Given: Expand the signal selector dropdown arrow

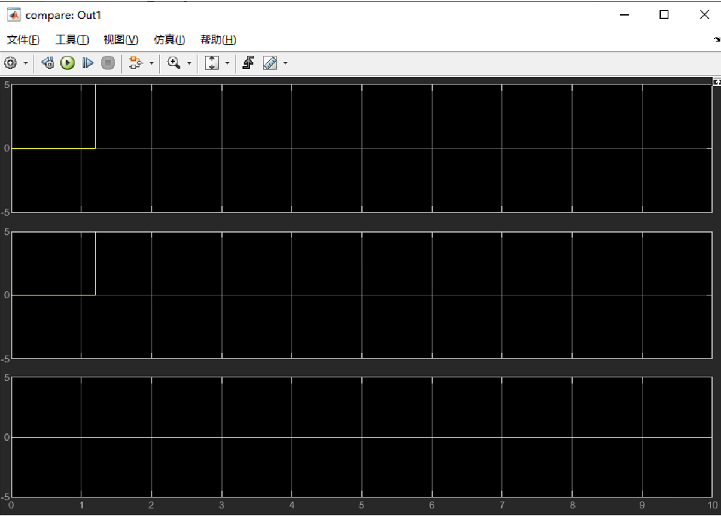Looking at the screenshot, I should [x=151, y=63].
